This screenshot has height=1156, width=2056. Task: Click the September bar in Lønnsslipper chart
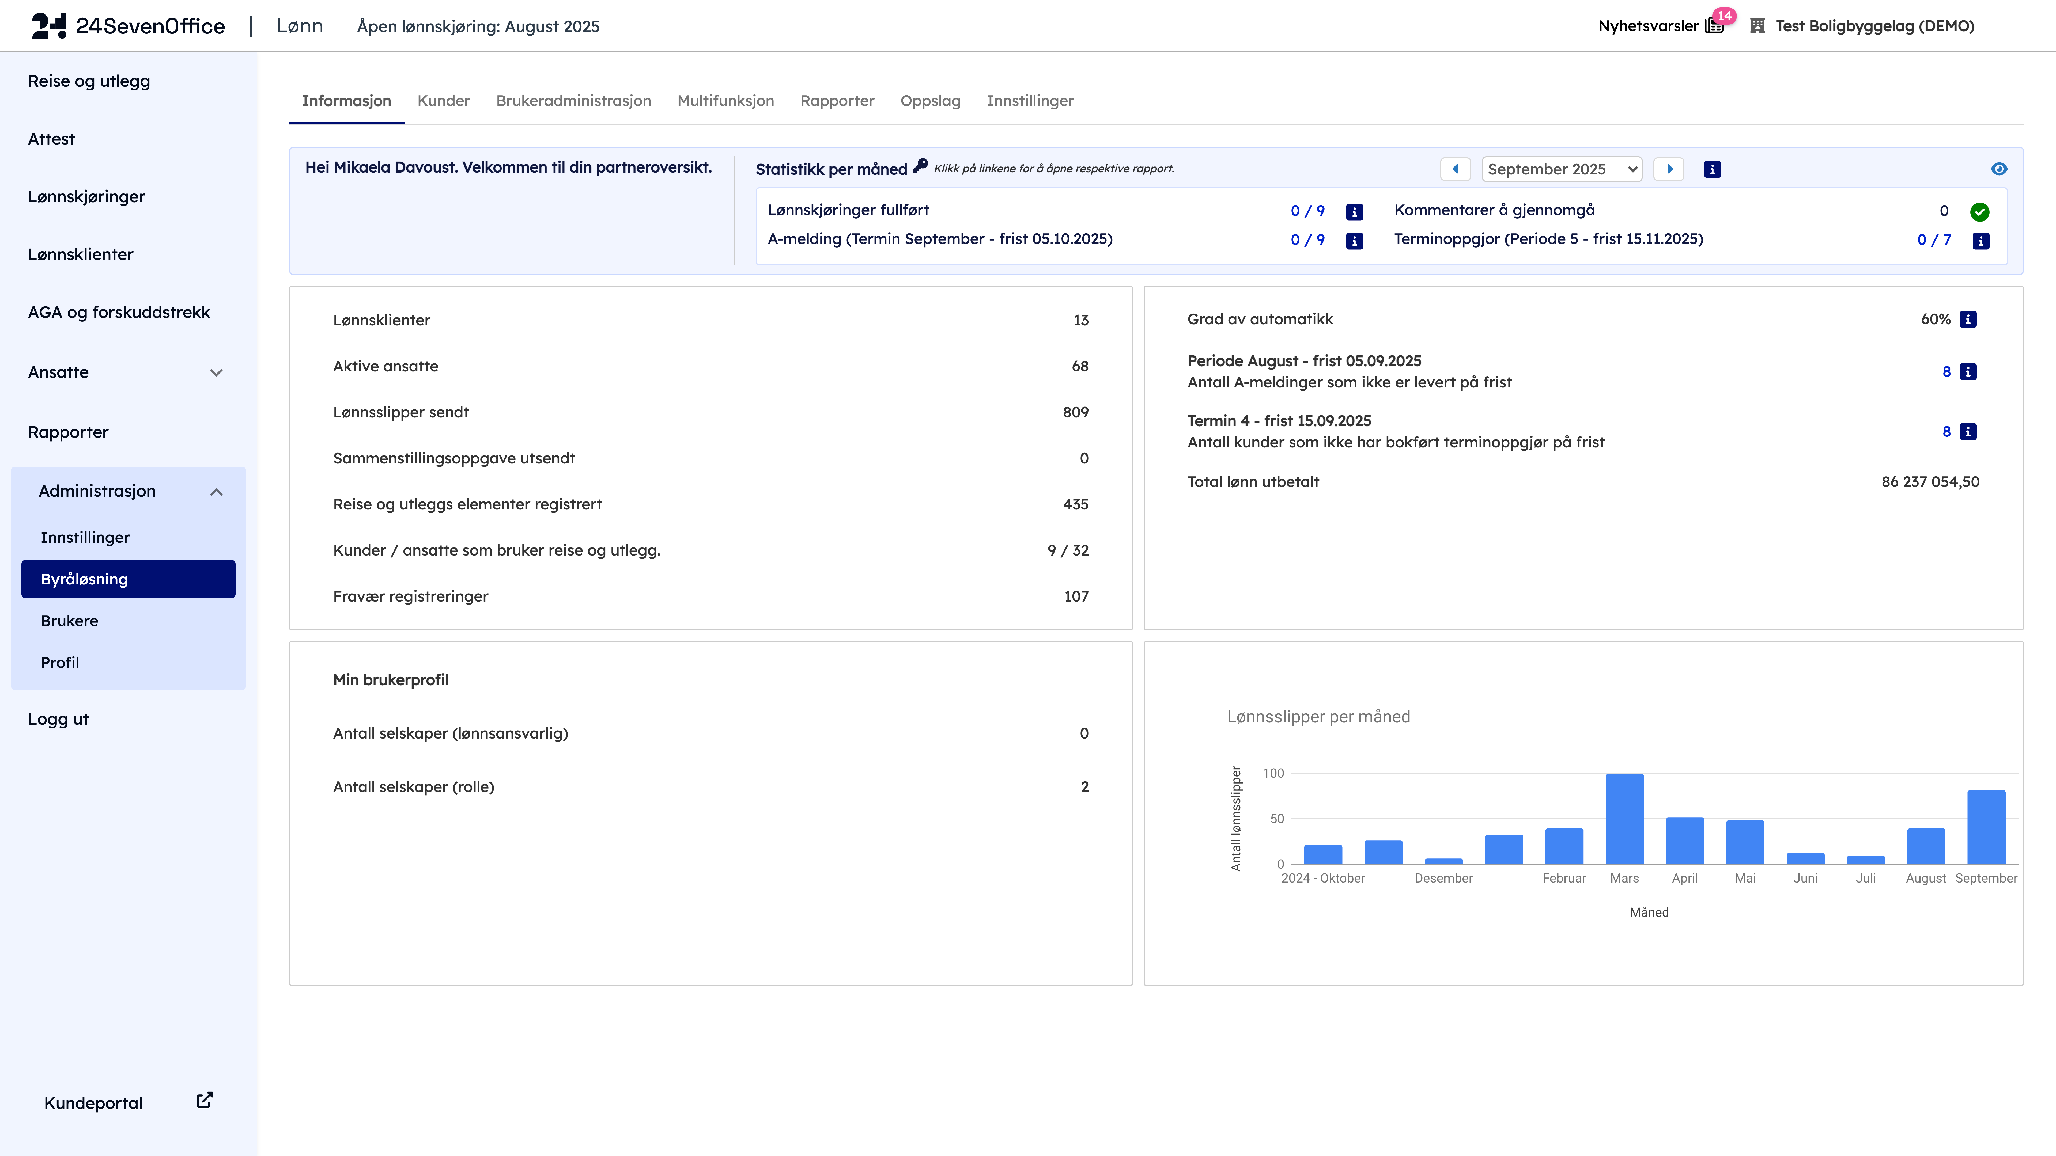1986,827
